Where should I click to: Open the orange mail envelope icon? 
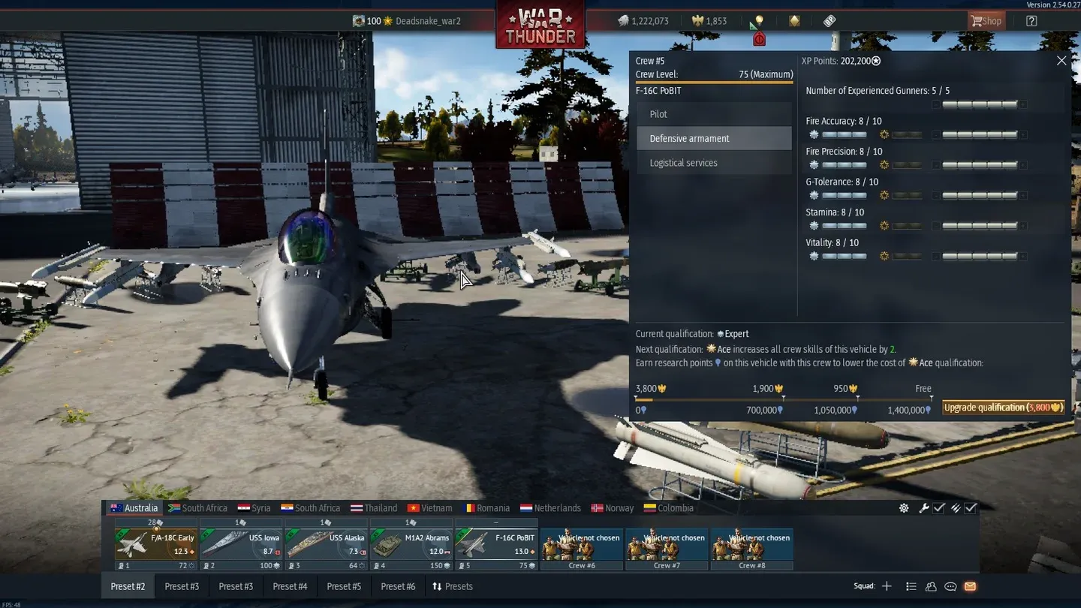coord(970,586)
